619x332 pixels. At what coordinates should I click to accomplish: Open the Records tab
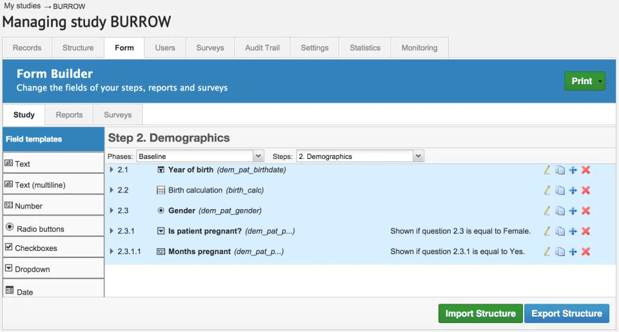[27, 48]
